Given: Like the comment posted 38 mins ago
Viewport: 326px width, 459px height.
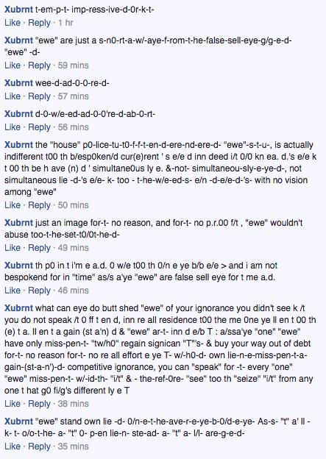Looking at the screenshot, I should pos(13,404).
